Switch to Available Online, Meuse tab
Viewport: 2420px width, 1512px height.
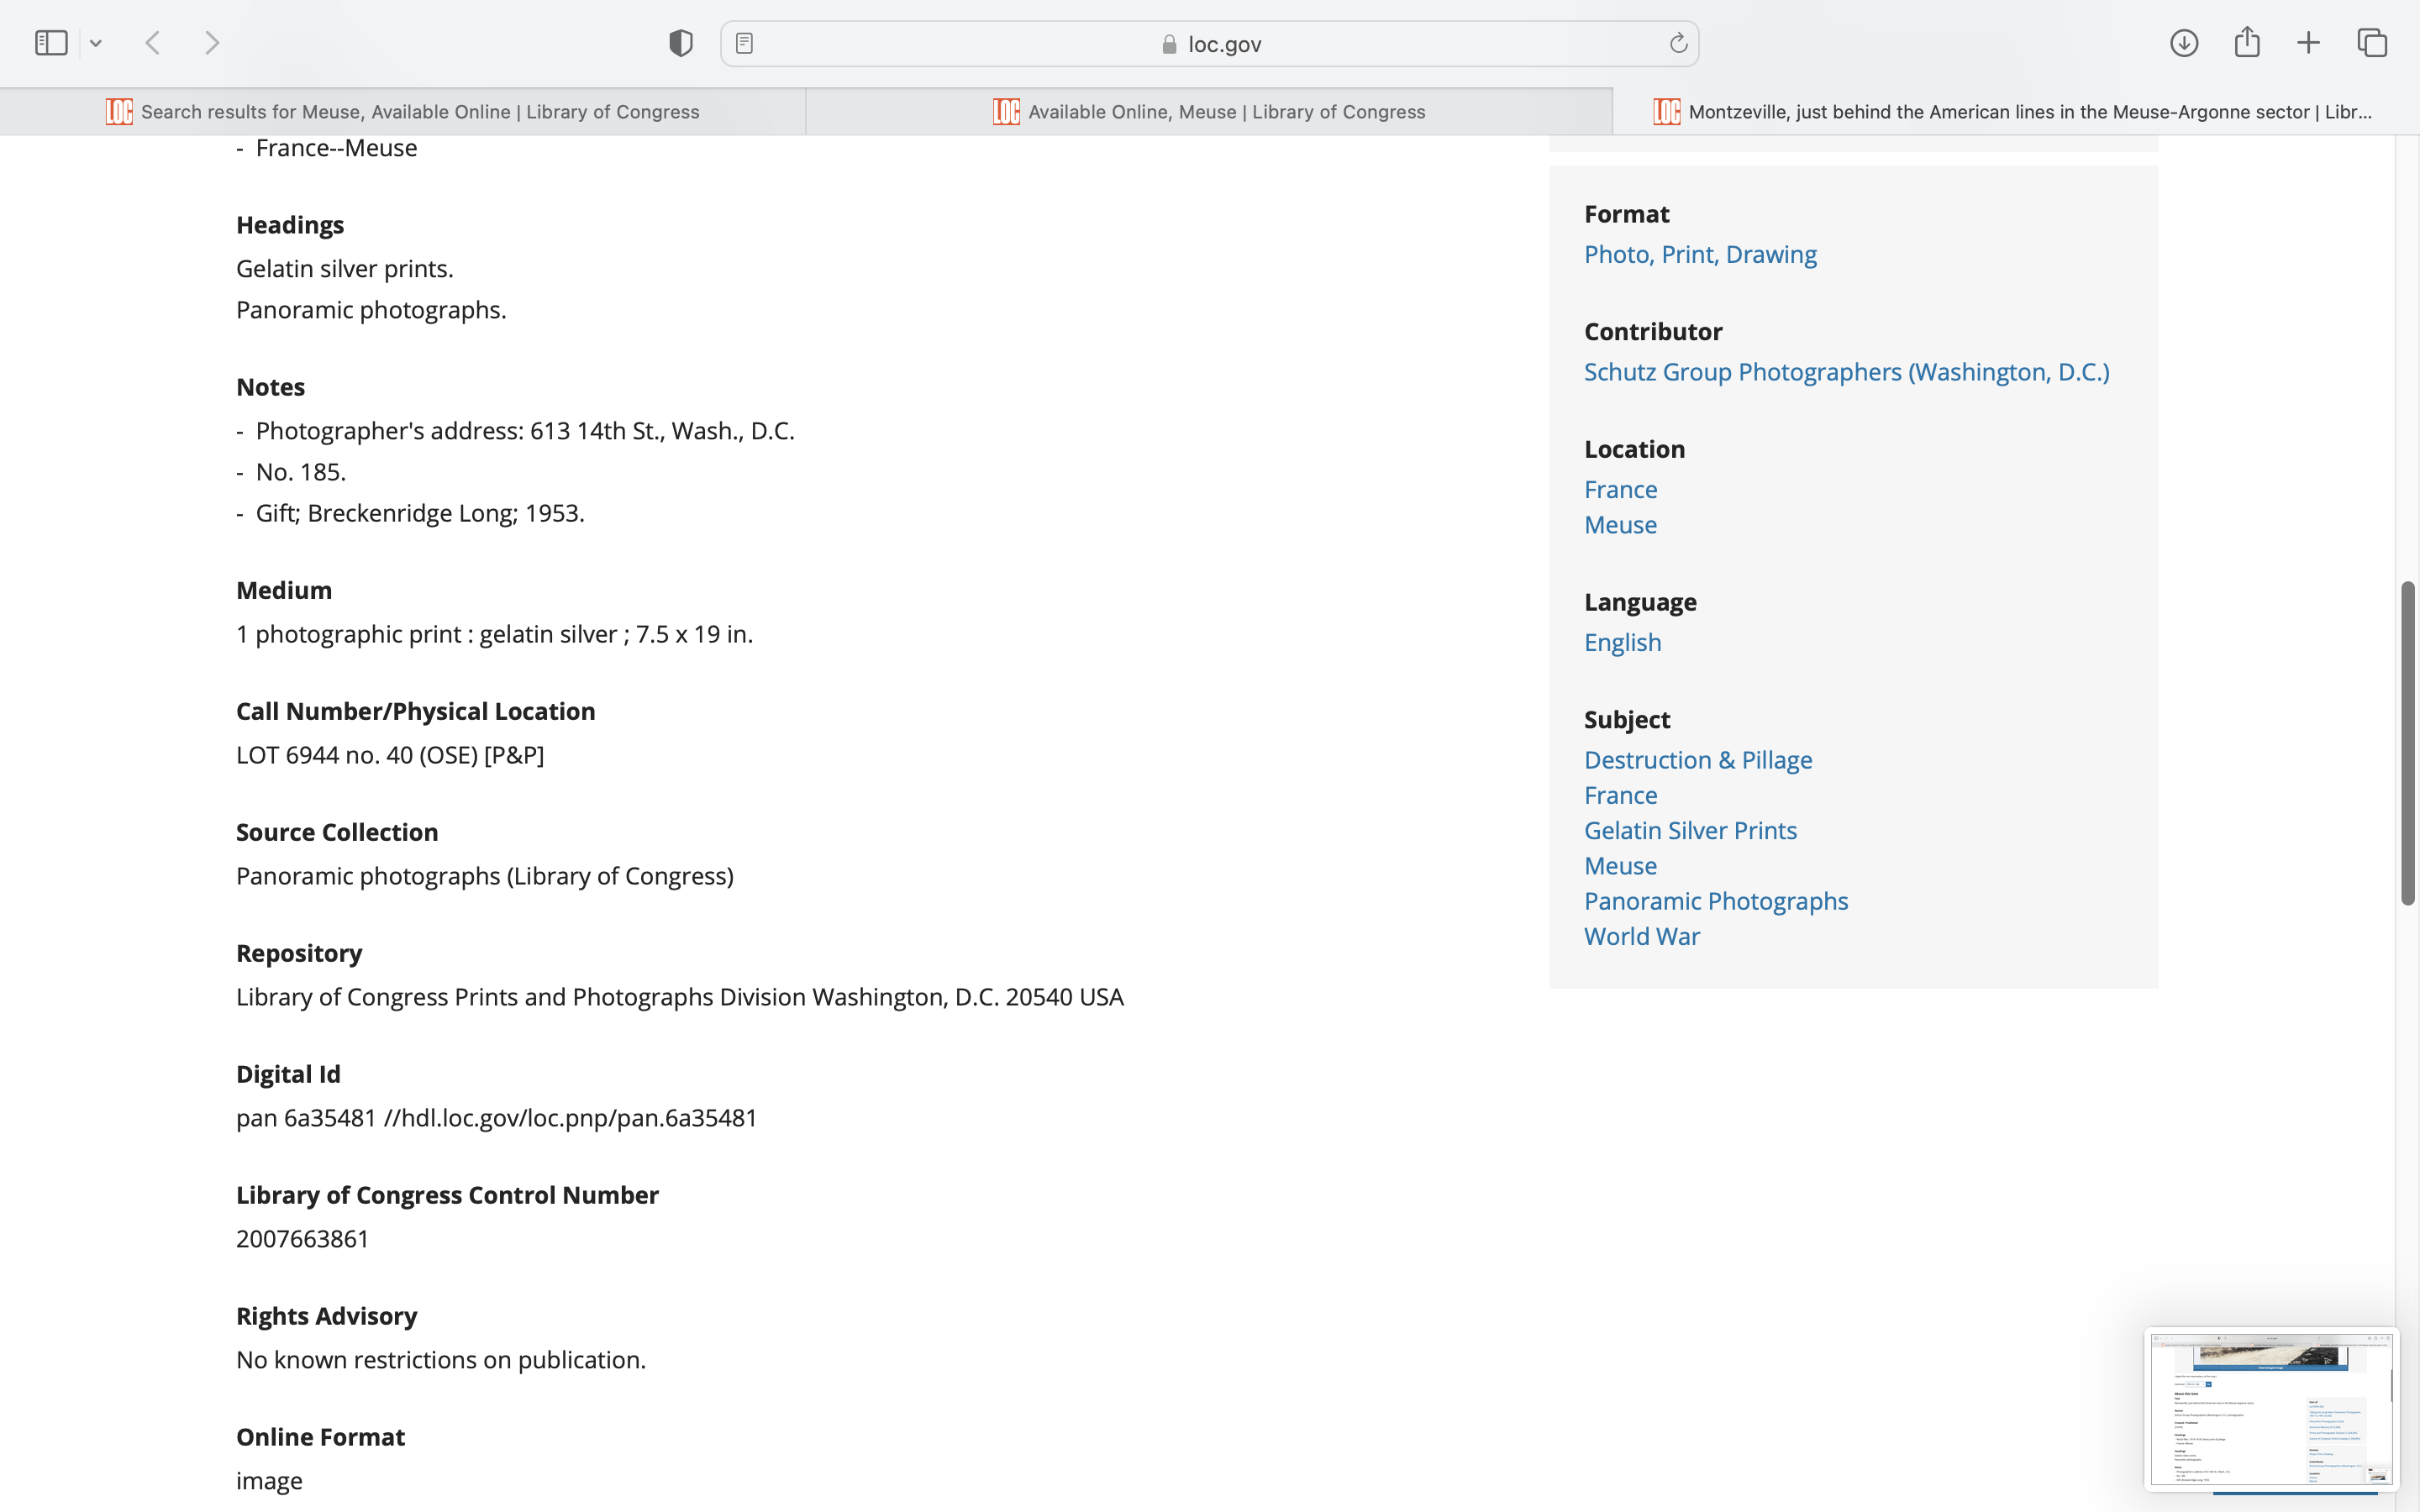click(x=1209, y=112)
